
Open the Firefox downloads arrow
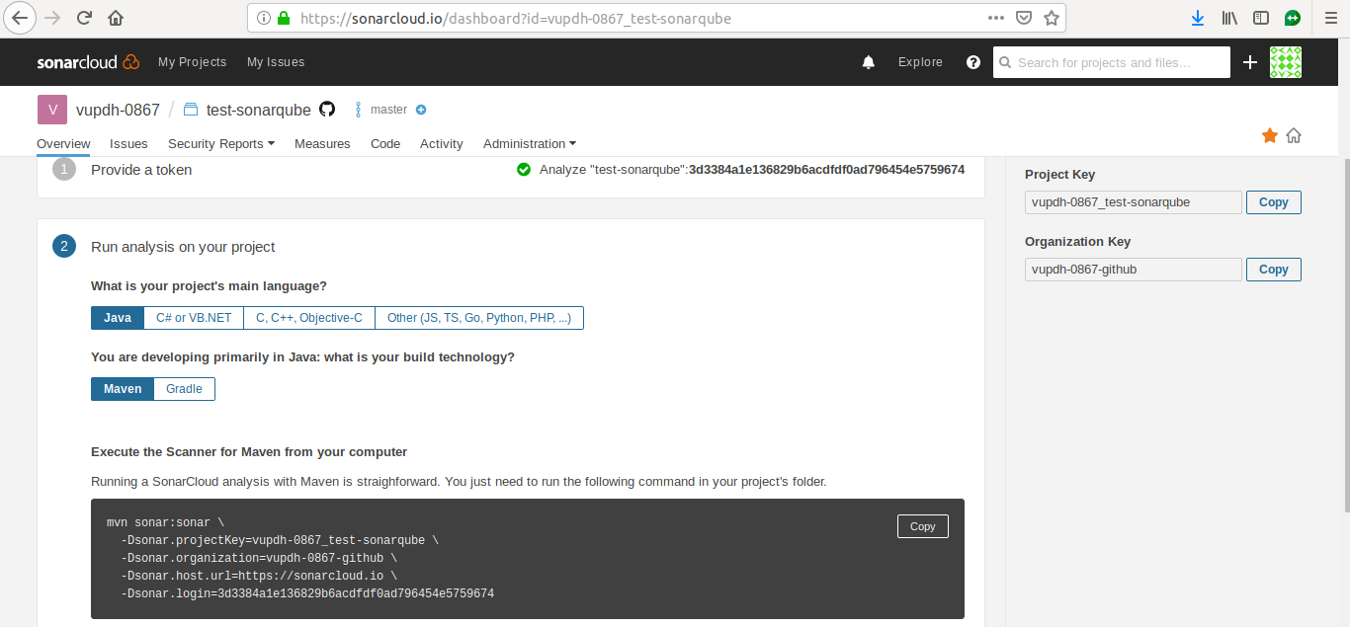[1198, 18]
